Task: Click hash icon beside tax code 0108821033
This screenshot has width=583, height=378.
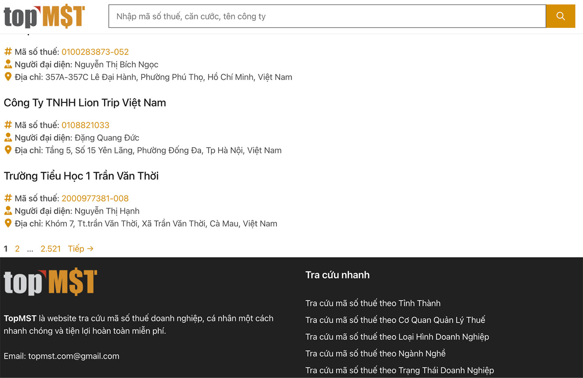Action: 8,125
